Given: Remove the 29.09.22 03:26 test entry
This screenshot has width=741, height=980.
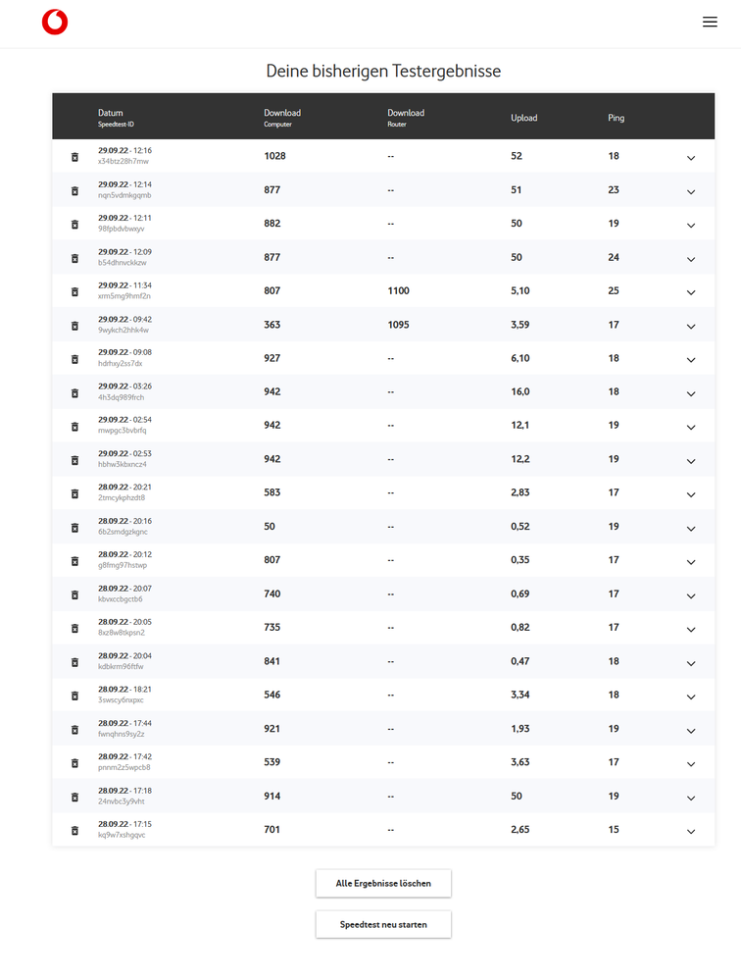Looking at the screenshot, I should coord(74,392).
